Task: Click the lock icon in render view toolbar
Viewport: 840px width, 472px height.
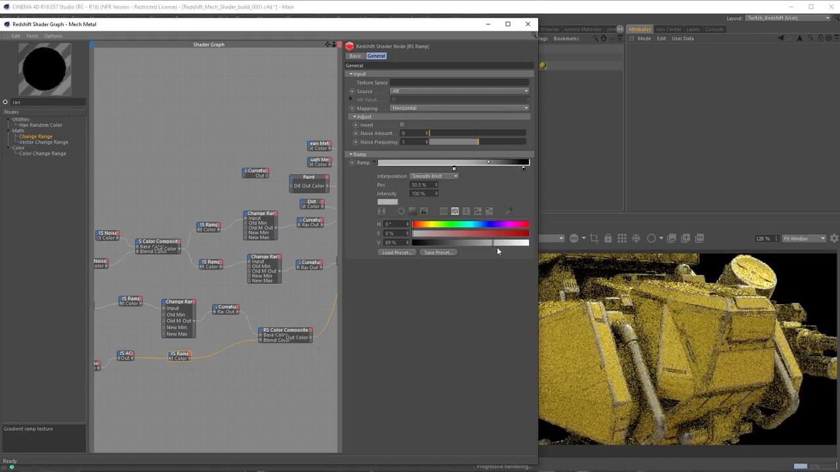Action: tap(608, 238)
